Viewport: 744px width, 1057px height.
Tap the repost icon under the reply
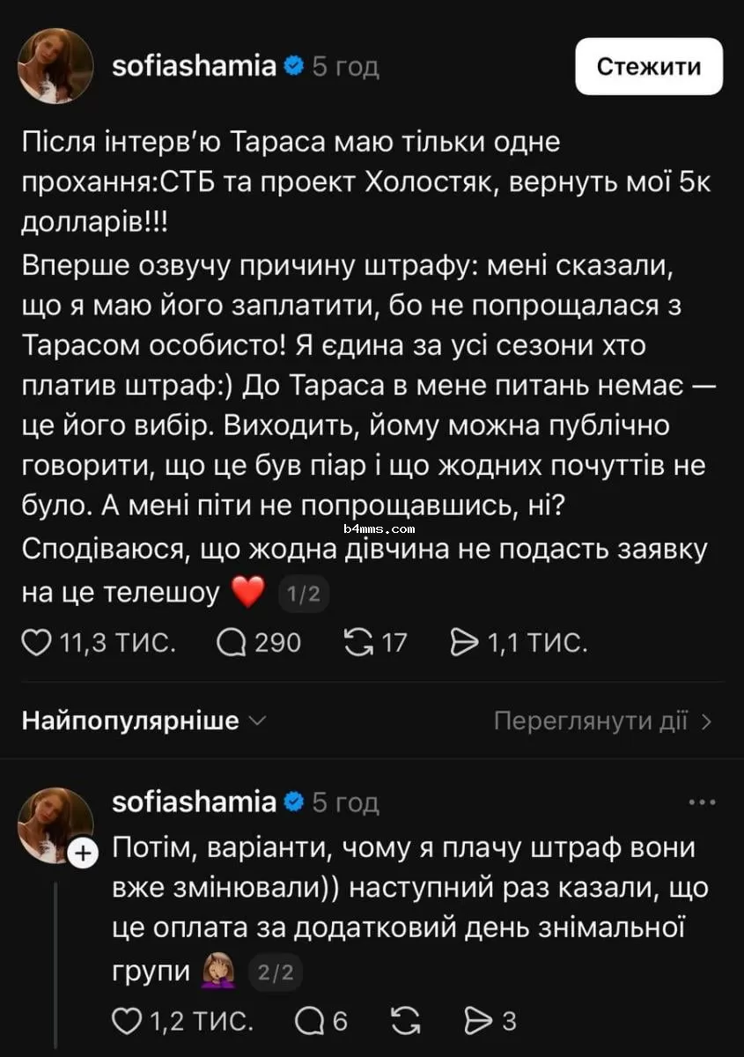click(406, 1020)
